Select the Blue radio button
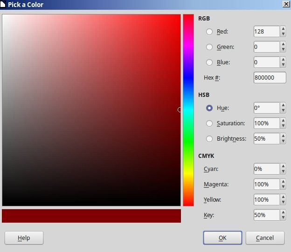The image size is (291, 252). (209, 62)
